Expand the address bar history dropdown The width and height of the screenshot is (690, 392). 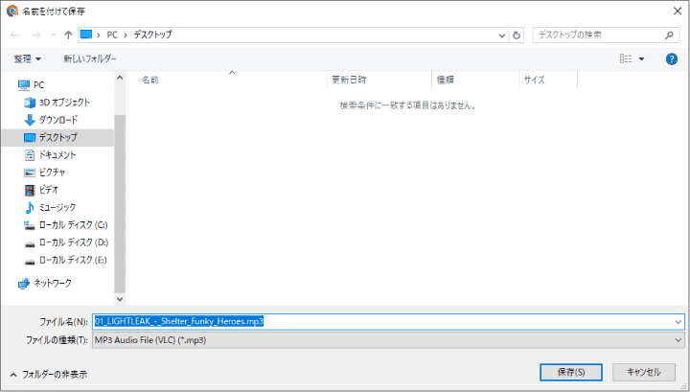tap(503, 35)
